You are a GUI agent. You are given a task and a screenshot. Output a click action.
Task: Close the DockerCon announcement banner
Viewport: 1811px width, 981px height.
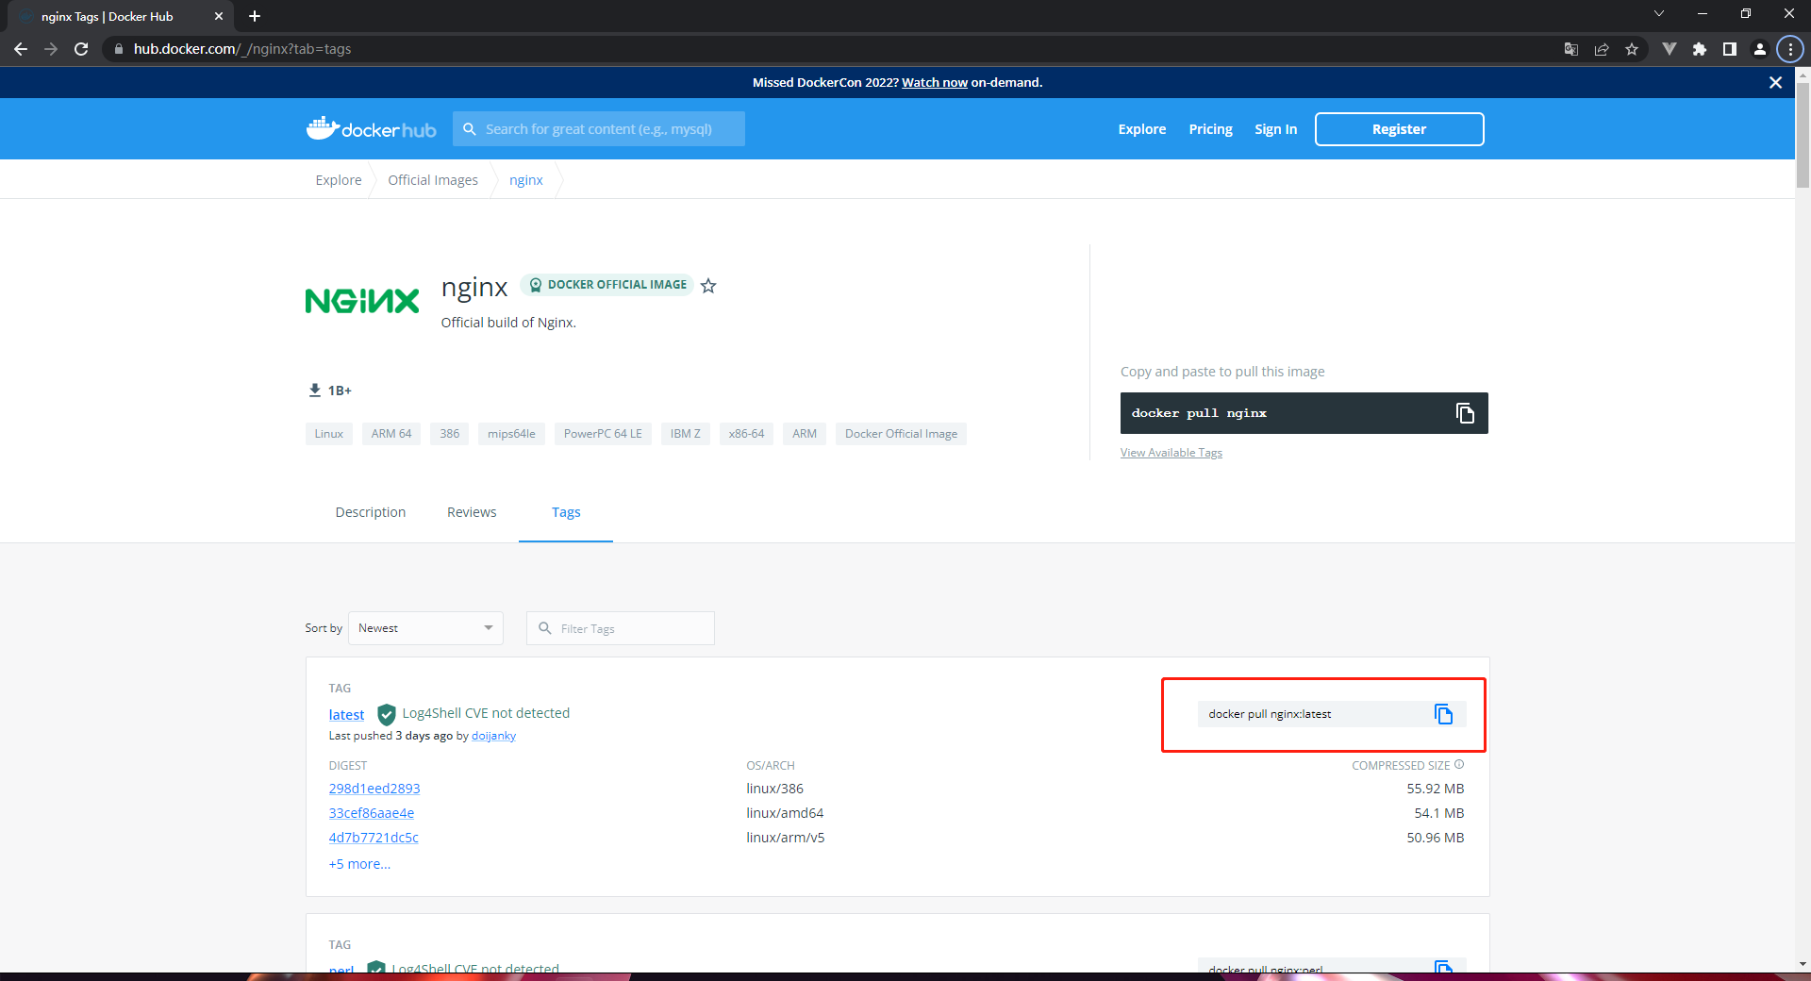[1775, 83]
